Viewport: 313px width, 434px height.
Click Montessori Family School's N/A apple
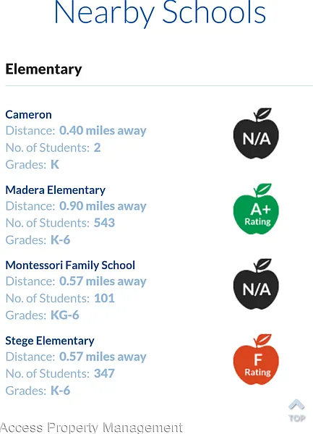(256, 284)
